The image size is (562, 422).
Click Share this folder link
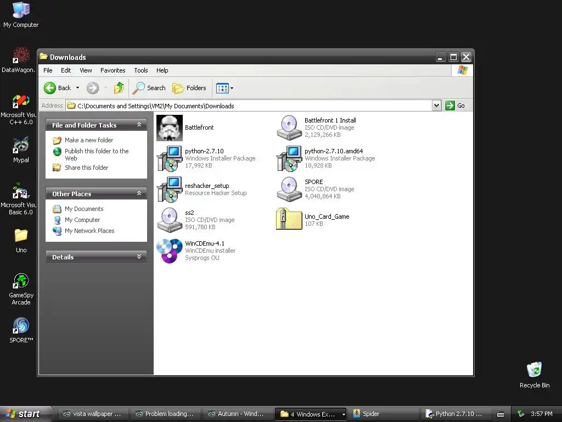(86, 168)
